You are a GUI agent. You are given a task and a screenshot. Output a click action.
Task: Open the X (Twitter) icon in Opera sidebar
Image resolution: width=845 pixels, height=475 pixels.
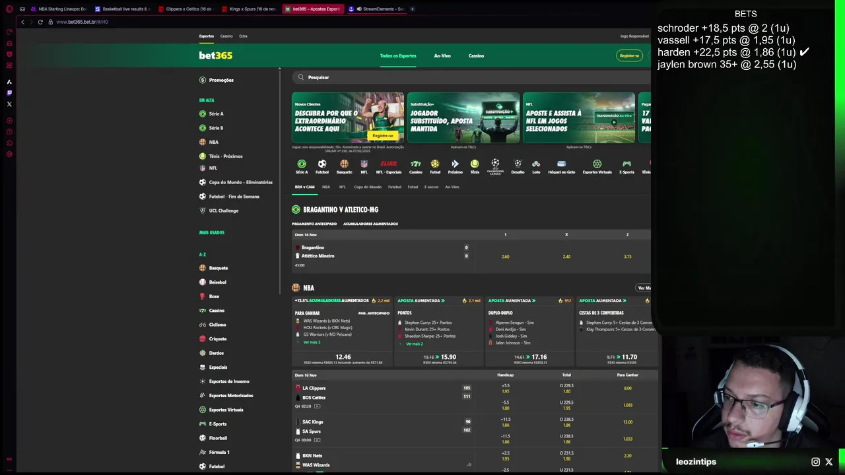click(9, 104)
